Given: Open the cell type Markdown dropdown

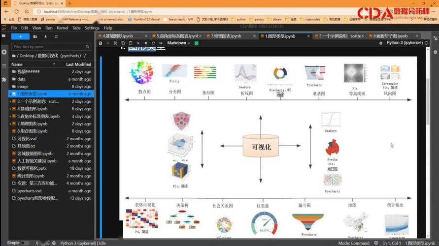Looking at the screenshot, I should [x=179, y=43].
